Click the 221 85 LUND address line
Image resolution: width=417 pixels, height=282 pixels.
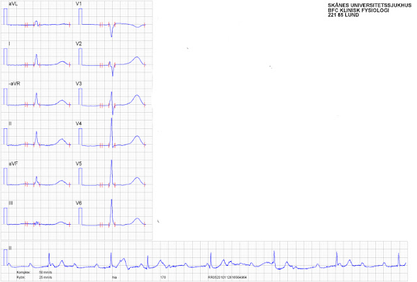coord(343,15)
